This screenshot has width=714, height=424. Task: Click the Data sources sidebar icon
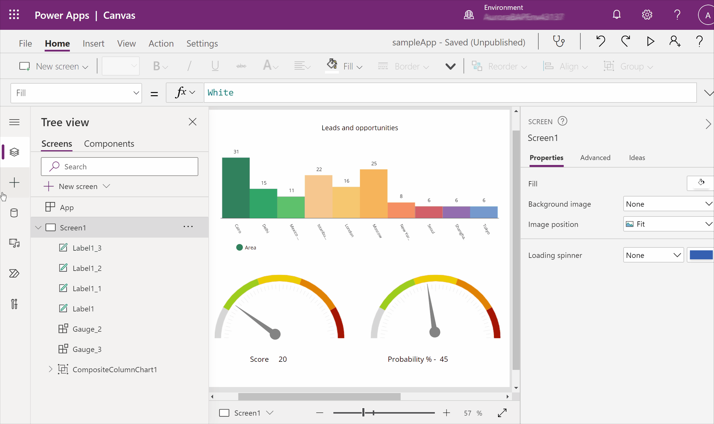point(14,212)
